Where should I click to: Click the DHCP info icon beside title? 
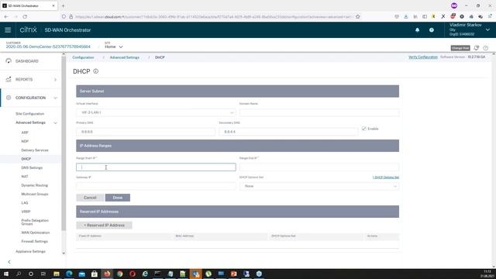tap(95, 71)
